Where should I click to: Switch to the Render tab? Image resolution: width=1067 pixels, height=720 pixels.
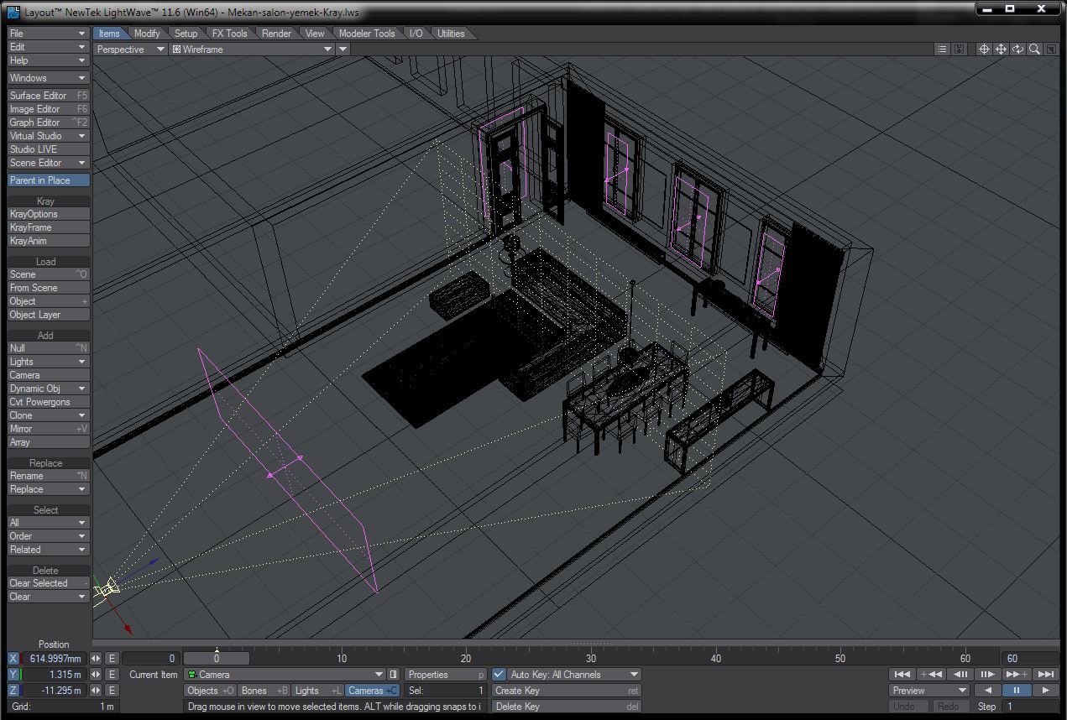click(276, 34)
